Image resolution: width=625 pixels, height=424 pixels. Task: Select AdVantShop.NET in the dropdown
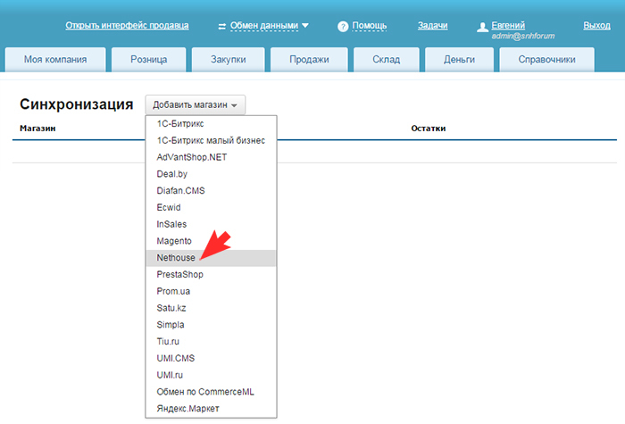[211, 157]
